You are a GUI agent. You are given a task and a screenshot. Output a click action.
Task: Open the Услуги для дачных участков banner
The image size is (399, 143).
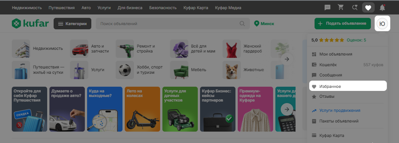[x=180, y=109]
